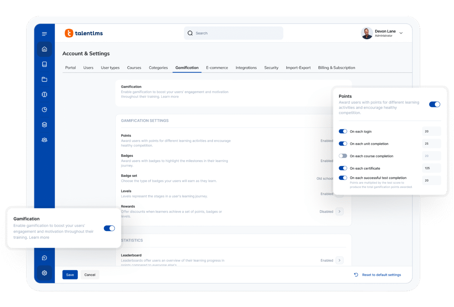Disable the On each login points toggle
This screenshot has width=454, height=307.
point(343,131)
